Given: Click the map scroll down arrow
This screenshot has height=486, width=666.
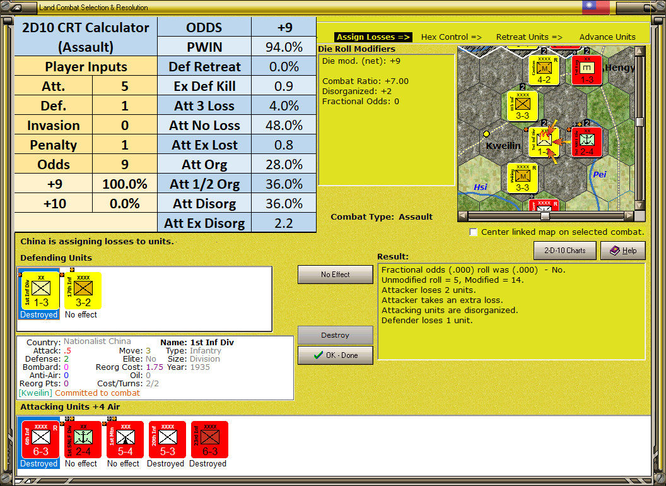Looking at the screenshot, I should click(x=640, y=206).
